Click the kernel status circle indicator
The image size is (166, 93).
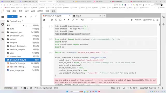pos(154,20)
